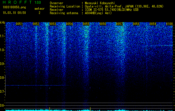
Task: Click the 0059 time label
Action: (153, 24)
